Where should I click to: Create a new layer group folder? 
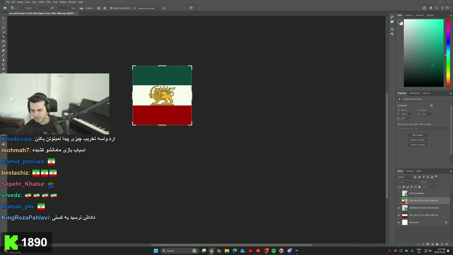coord(437,244)
